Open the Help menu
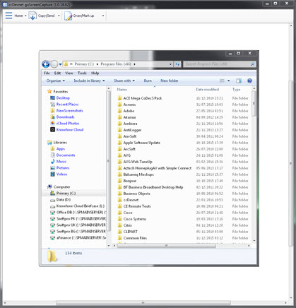The height and width of the screenshot is (308, 296). [95, 73]
